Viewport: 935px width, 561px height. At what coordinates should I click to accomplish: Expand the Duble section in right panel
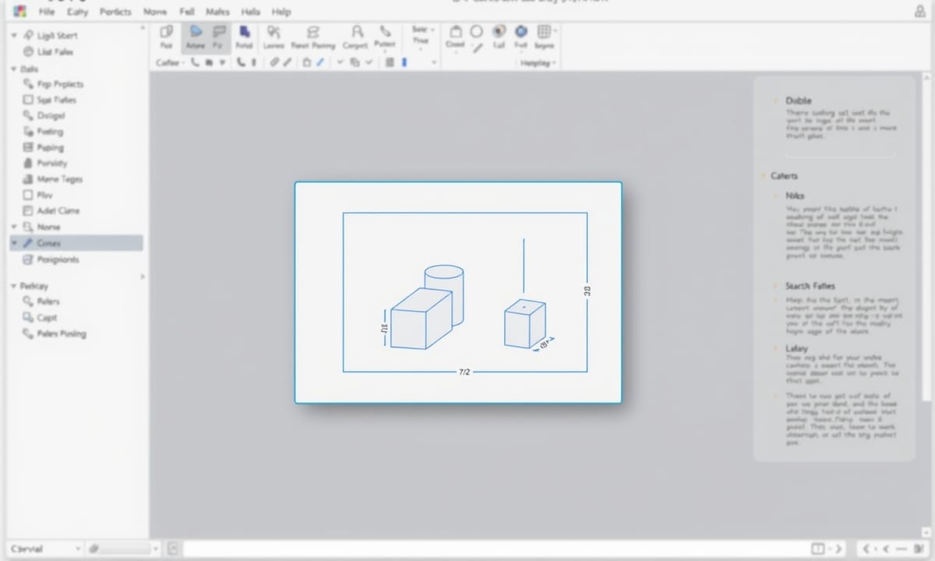click(x=774, y=101)
